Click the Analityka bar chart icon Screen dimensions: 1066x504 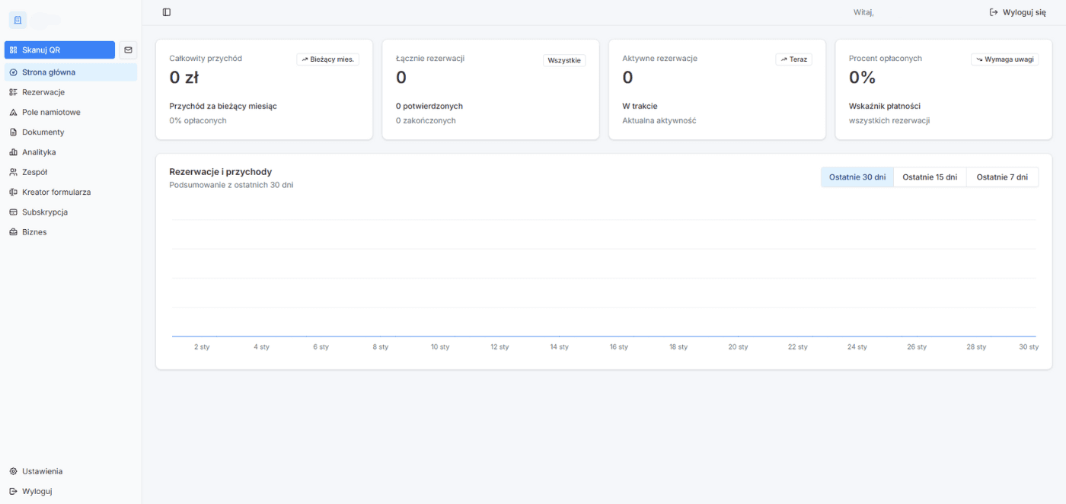14,152
